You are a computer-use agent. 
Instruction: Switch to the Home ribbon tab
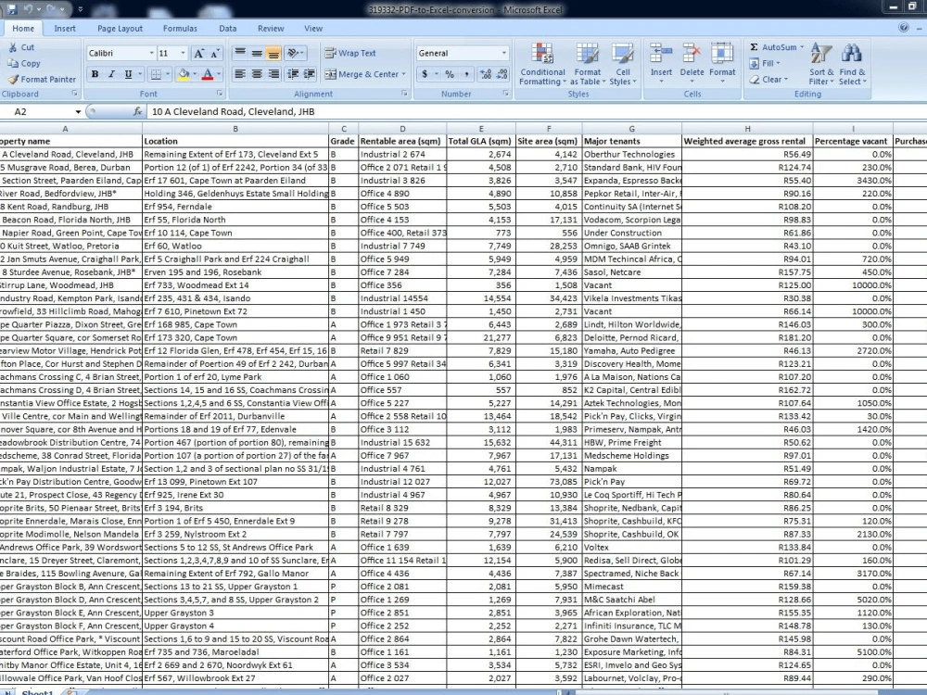(x=23, y=29)
